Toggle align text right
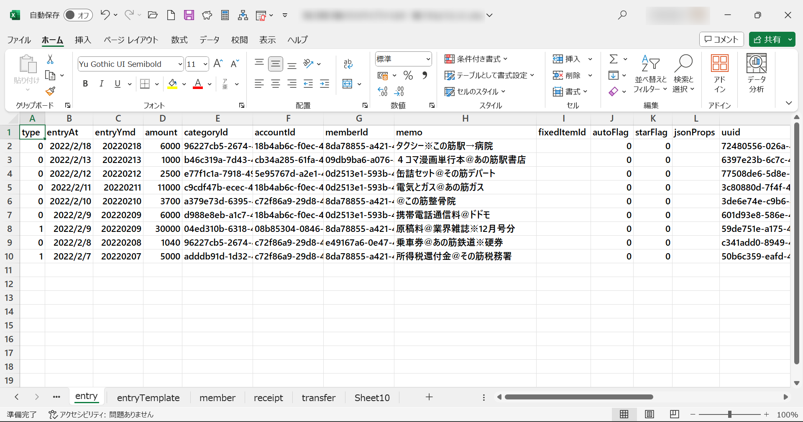The image size is (803, 422). coord(292,84)
